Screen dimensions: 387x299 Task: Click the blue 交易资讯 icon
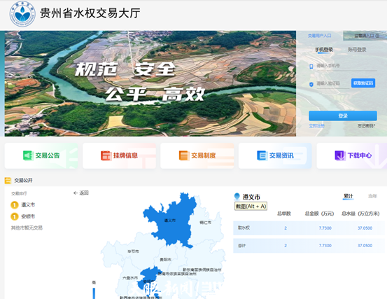tap(262, 155)
